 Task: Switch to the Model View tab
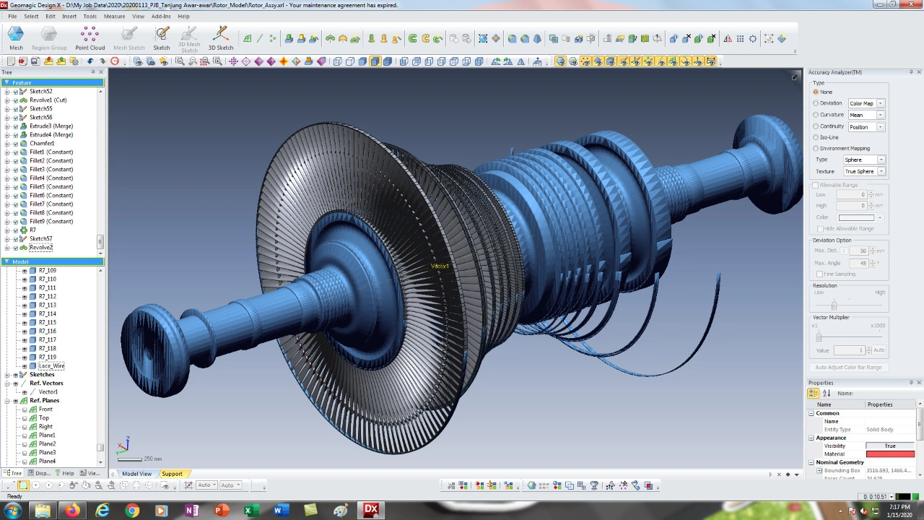pos(136,474)
